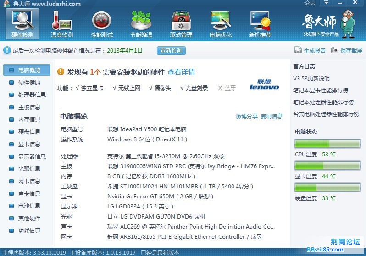Select 功耗估算 in sidebar

click(x=27, y=230)
